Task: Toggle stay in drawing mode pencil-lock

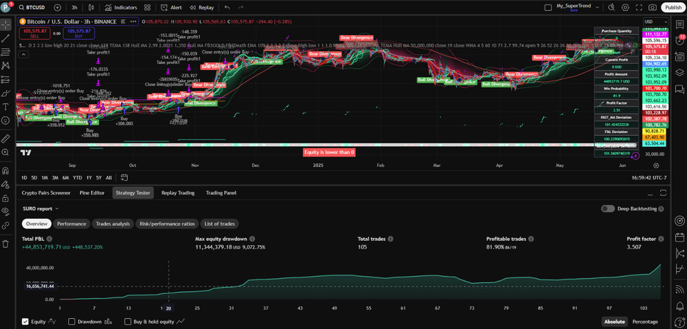Action: (x=5, y=185)
